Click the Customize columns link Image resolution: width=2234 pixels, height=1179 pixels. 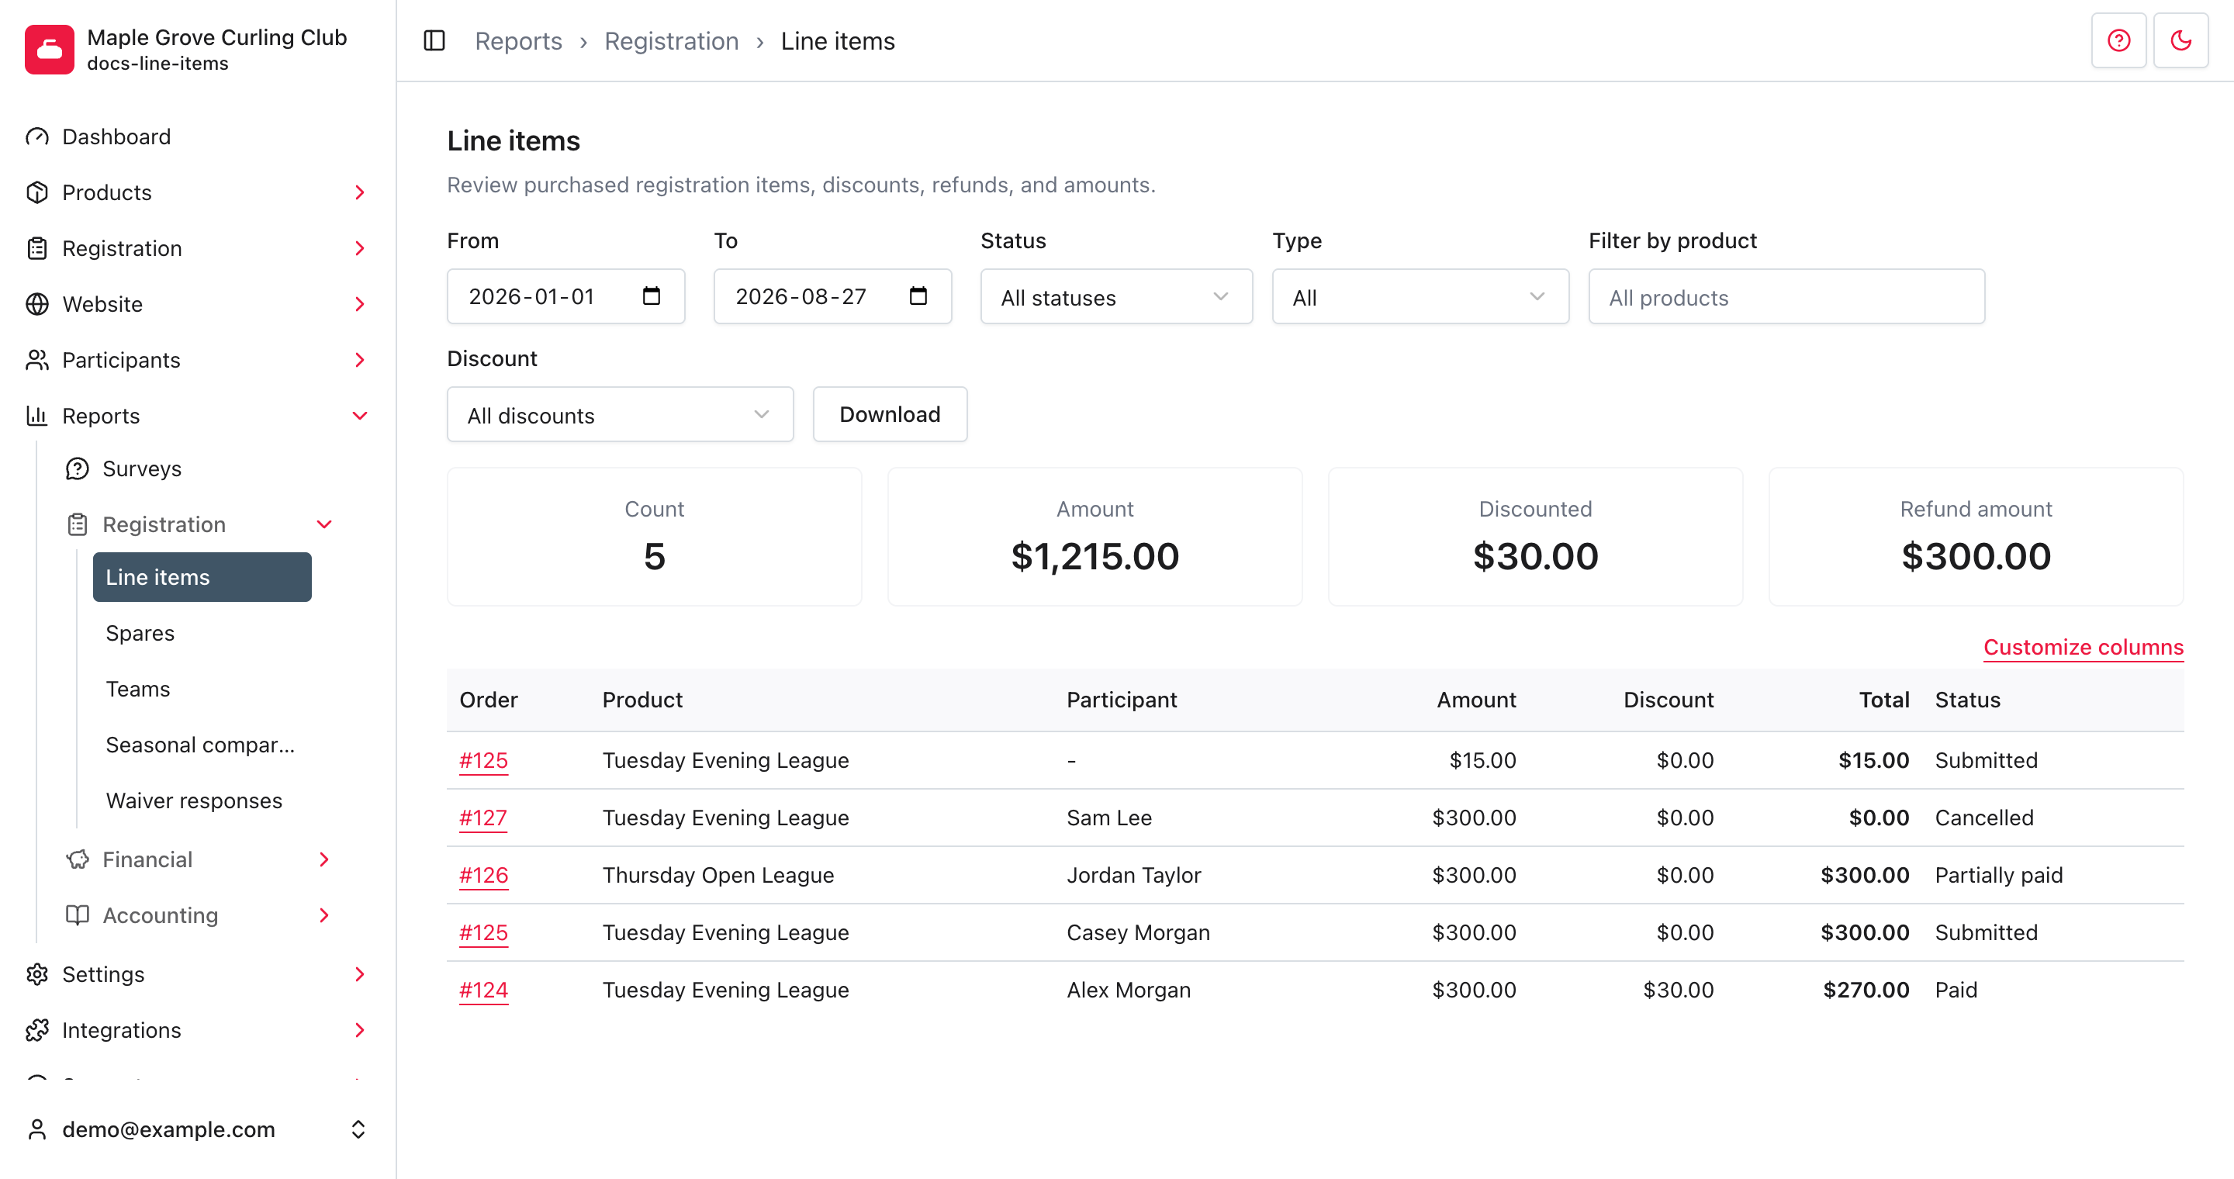tap(2083, 648)
